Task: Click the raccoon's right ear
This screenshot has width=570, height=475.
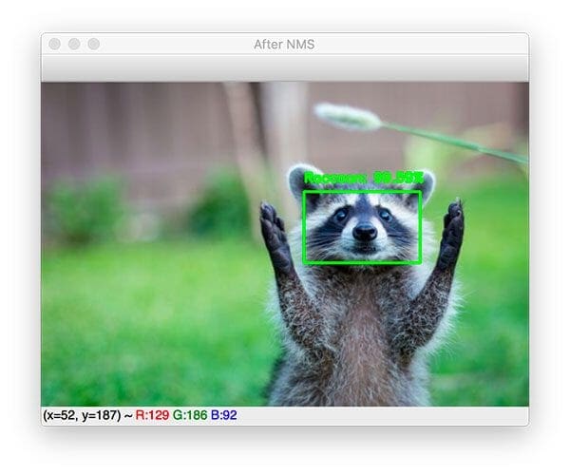Action: pyautogui.click(x=425, y=182)
